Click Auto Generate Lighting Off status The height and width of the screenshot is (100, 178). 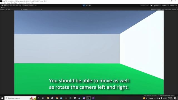150,95
